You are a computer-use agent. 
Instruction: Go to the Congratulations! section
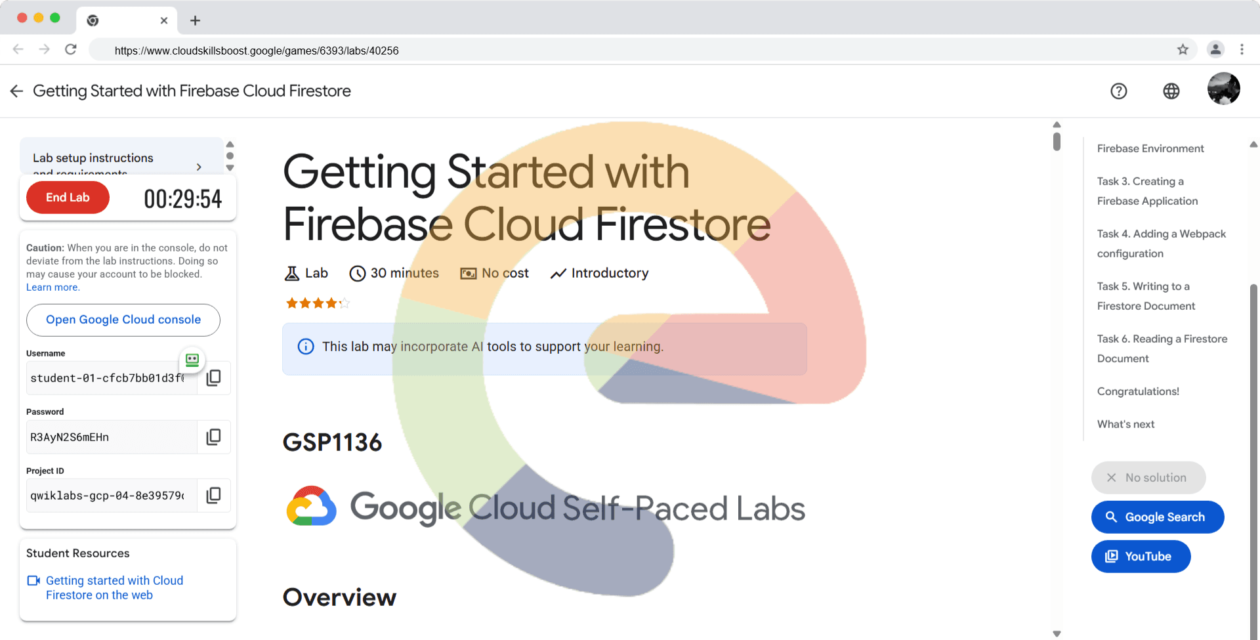(1138, 391)
